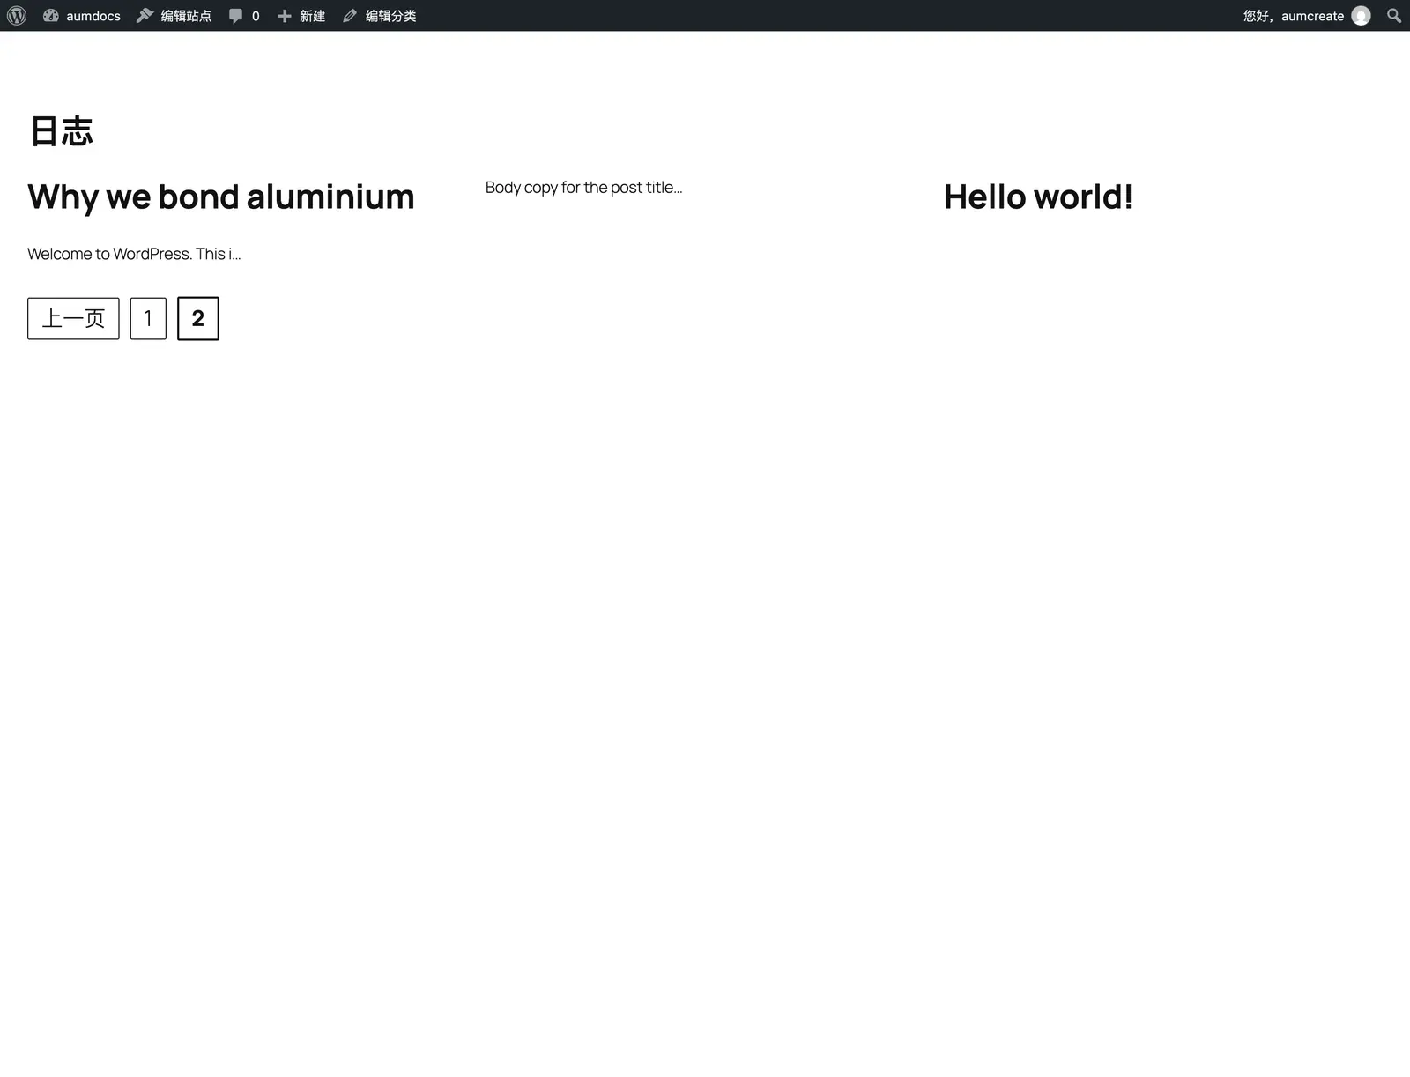Open the 您好, aumcreate account menu
Screen dimensions: 1410x1077
pyautogui.click(x=1307, y=16)
